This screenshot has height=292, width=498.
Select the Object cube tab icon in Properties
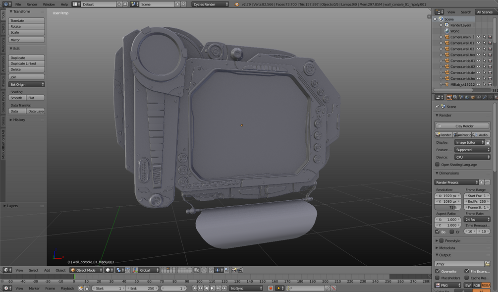(473, 97)
